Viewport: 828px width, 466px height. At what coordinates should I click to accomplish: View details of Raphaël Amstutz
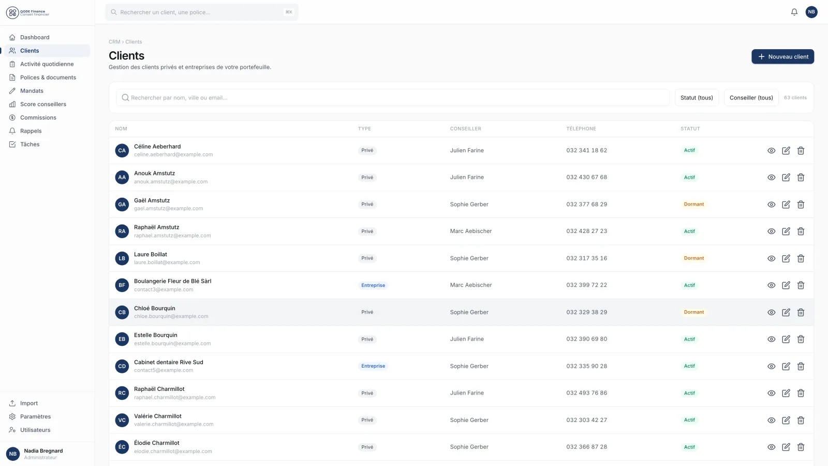click(771, 231)
